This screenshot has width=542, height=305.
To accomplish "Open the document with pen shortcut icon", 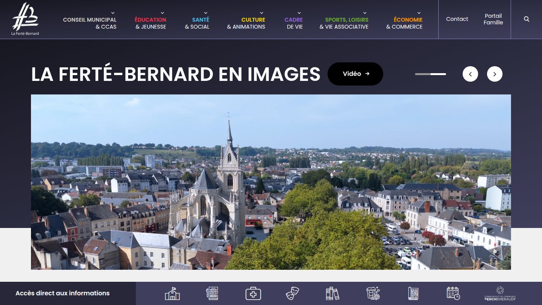I will click(212, 293).
